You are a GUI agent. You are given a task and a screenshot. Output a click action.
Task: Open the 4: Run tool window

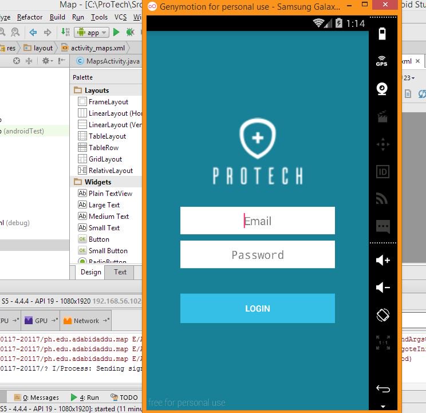[85, 398]
